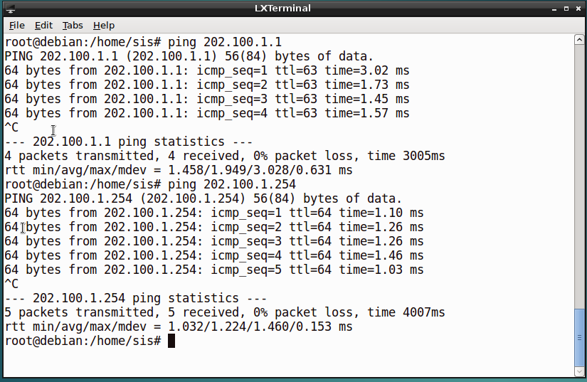The height and width of the screenshot is (382, 587).
Task: Click the 'ping 202.100.1.254' command line
Action: coord(150,184)
